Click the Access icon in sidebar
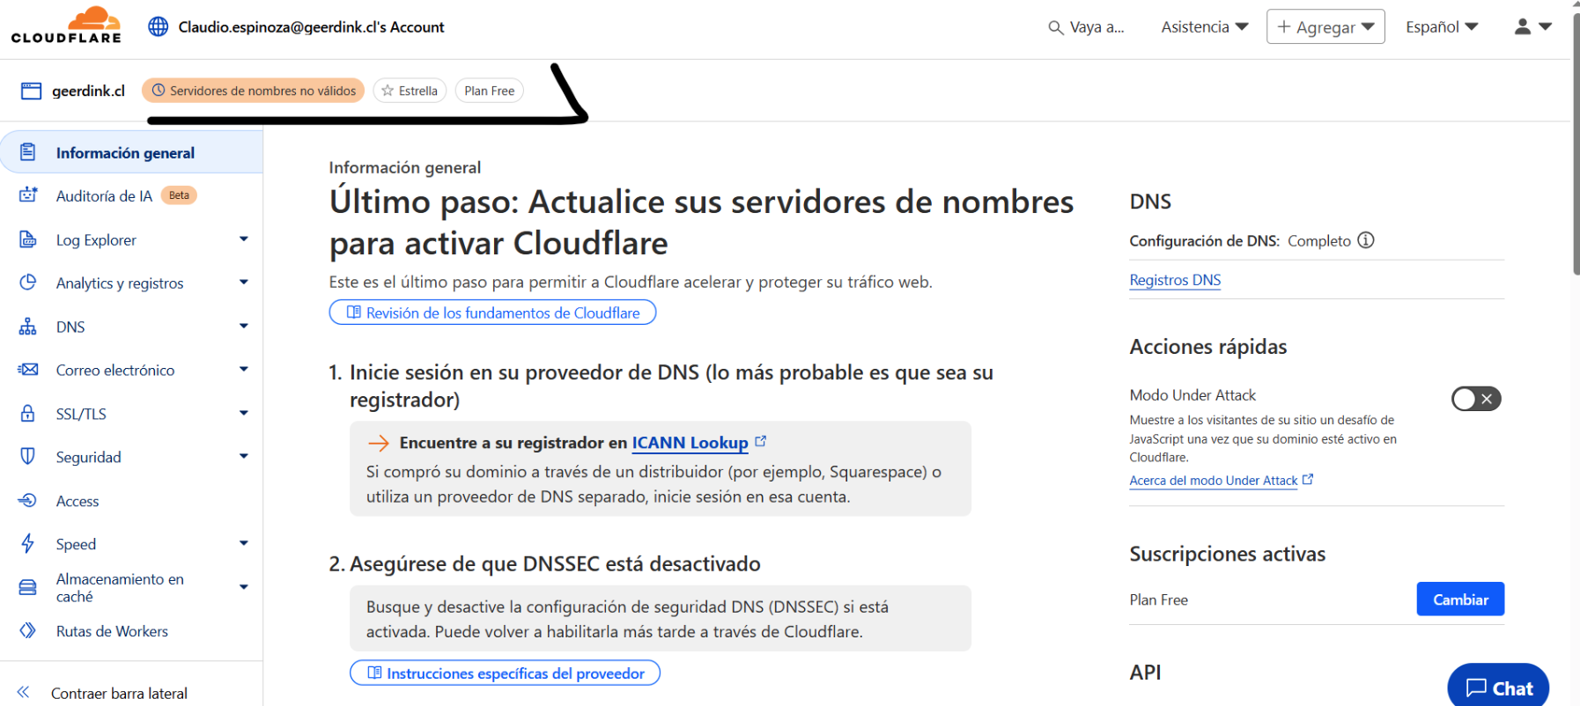The image size is (1580, 706). (x=28, y=501)
